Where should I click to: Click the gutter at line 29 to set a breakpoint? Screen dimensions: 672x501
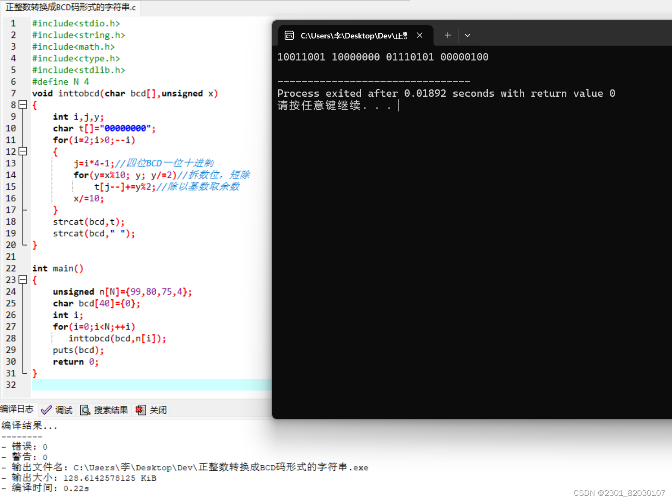coord(11,350)
